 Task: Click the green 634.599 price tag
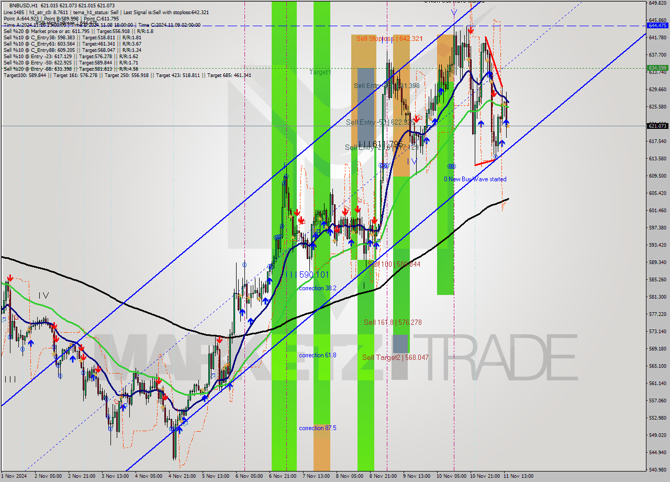[x=657, y=68]
